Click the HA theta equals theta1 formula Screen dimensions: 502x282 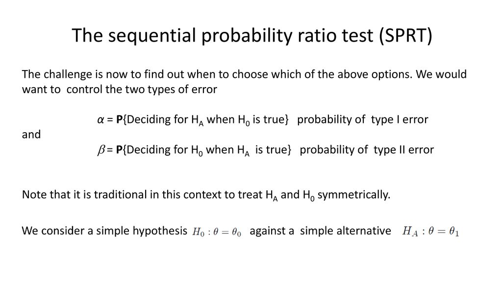430,231
